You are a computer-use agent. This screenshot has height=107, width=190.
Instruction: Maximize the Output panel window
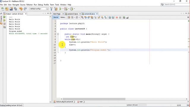click(50, 13)
